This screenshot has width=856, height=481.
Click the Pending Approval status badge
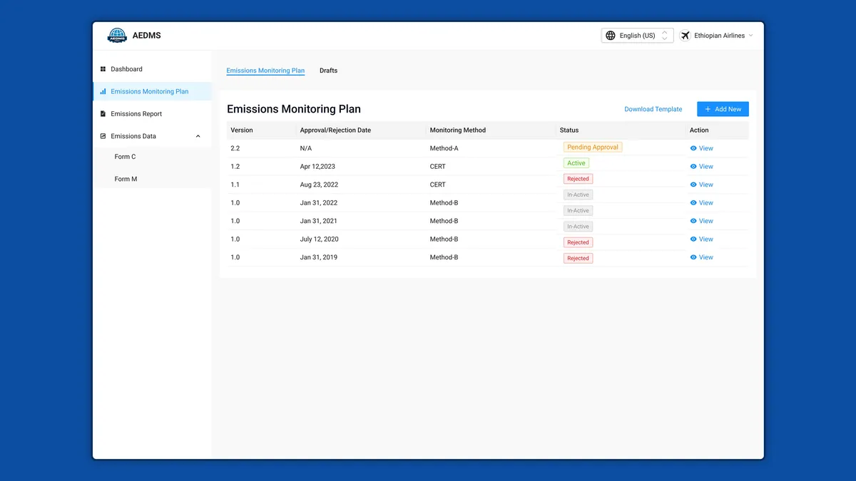pos(593,147)
